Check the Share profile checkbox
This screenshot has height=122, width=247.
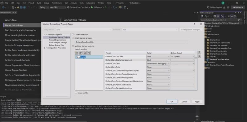pos(76,93)
